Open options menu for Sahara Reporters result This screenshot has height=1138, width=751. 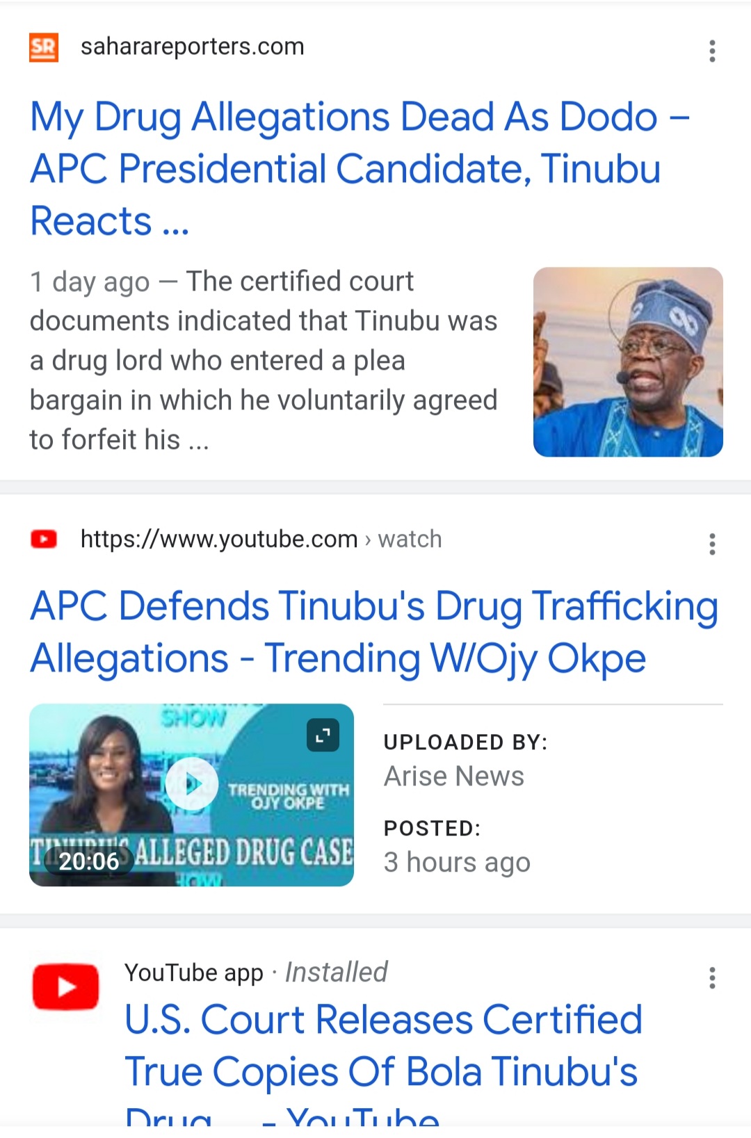712,51
